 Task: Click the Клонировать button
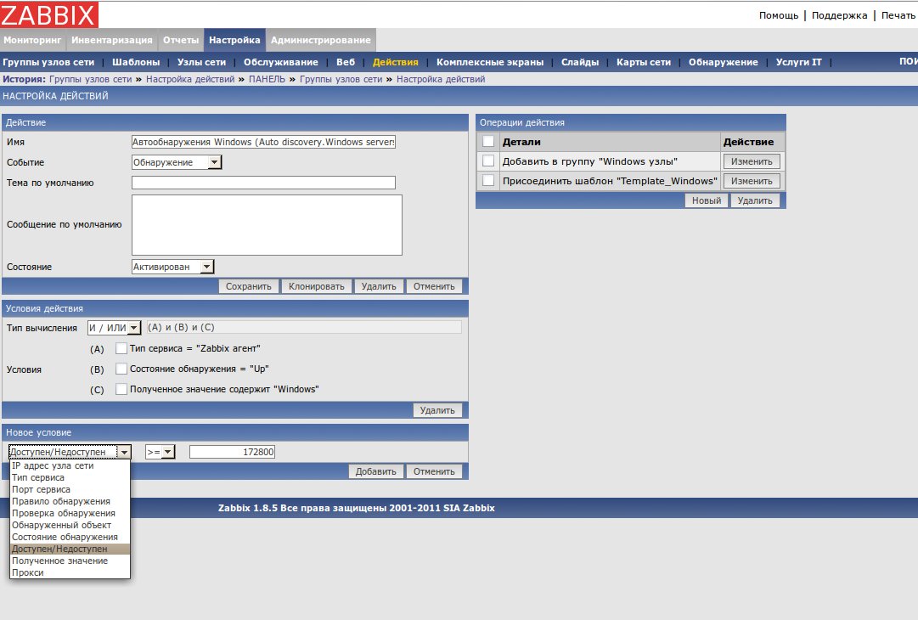317,286
